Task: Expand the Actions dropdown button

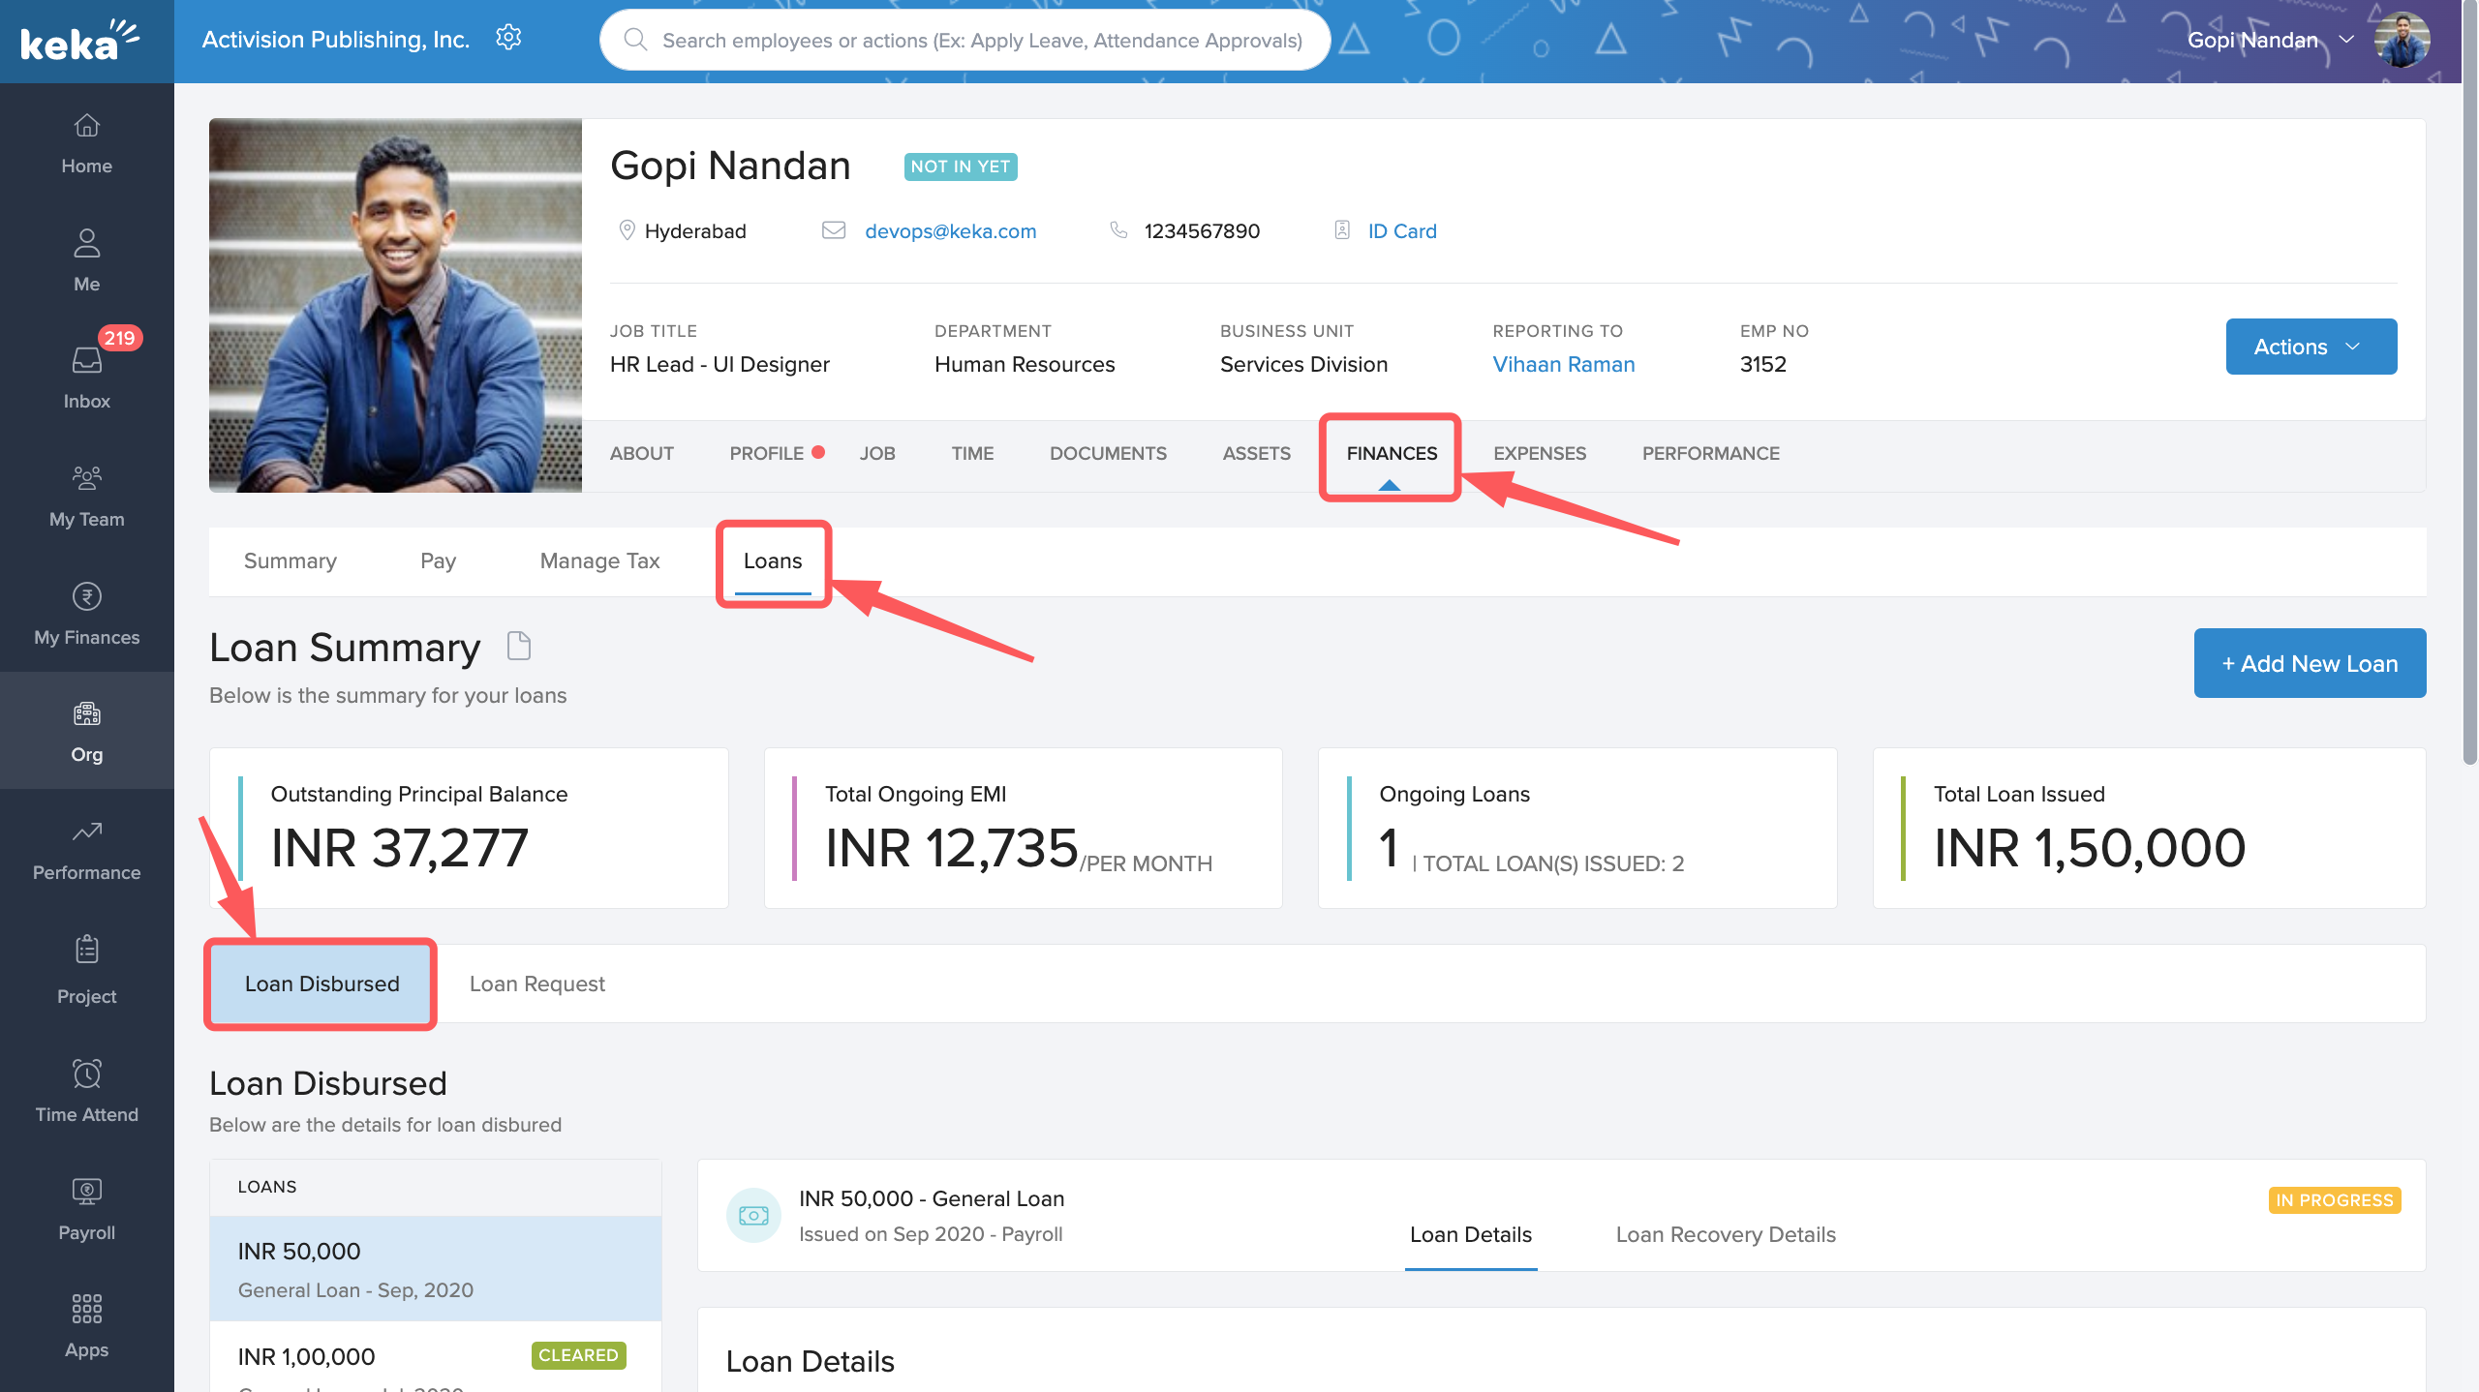Action: coord(2311,347)
